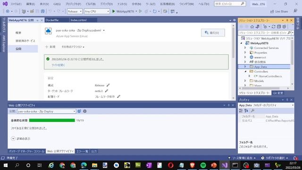Screen dimensions: 302x170
Task: Open the 公開 profile combo in Web publish activity
Action: tap(46, 111)
